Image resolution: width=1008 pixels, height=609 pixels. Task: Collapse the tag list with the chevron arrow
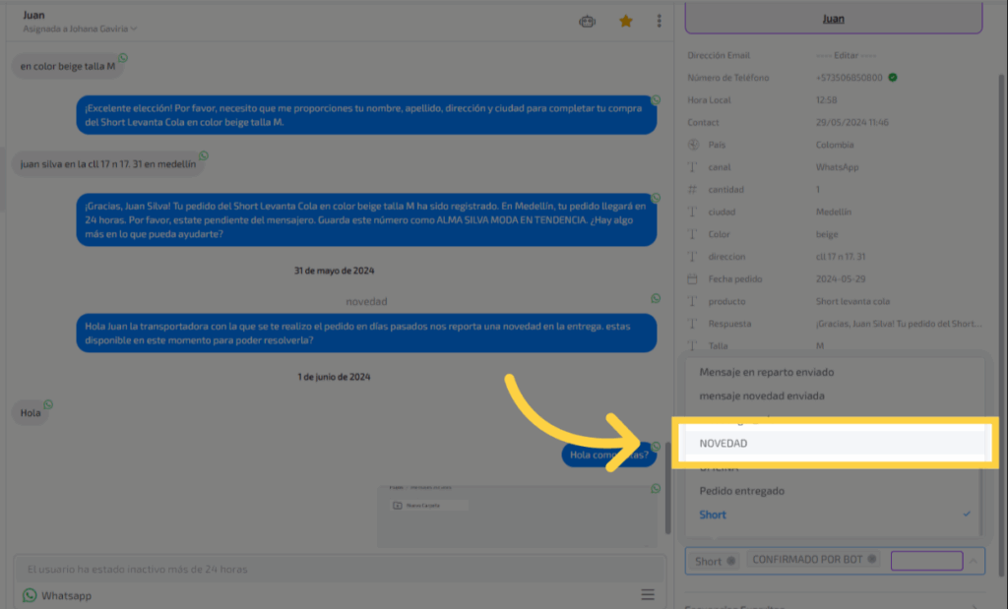pos(973,561)
